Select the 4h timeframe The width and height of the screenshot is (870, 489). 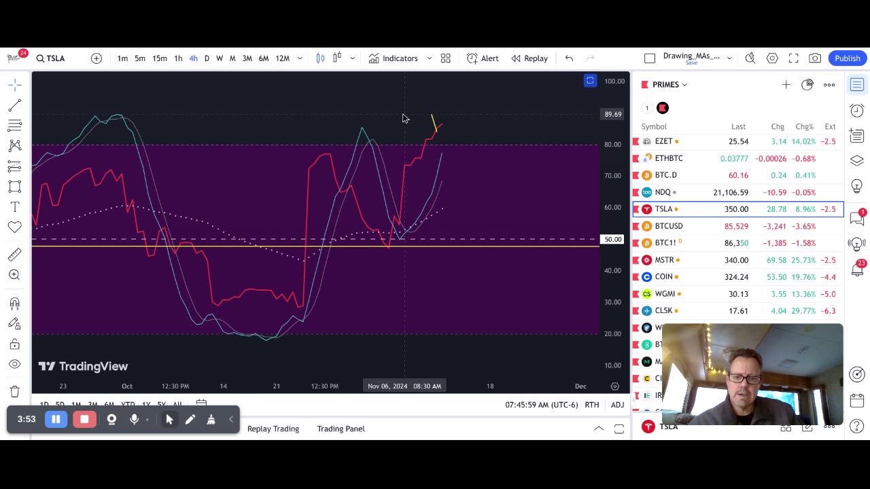coord(193,58)
